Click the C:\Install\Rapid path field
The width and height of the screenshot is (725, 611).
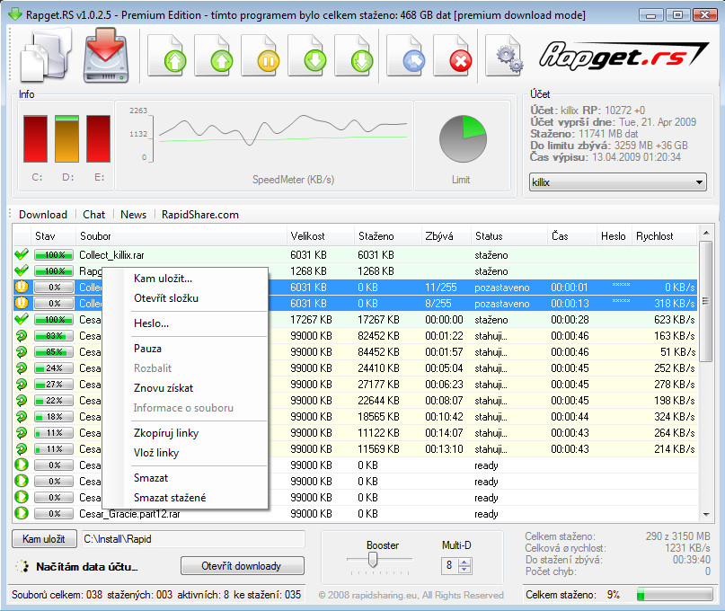tap(193, 539)
